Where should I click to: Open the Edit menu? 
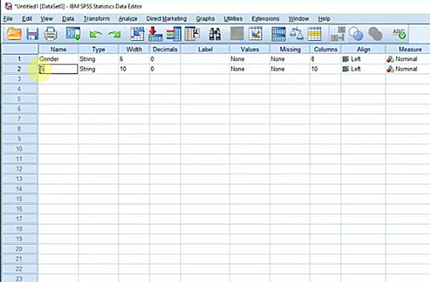click(x=27, y=19)
